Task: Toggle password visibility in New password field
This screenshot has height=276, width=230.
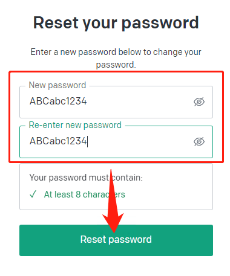Action: tap(199, 101)
